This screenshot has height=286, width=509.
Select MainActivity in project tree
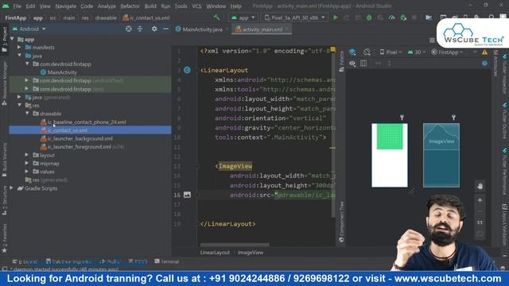(62, 72)
